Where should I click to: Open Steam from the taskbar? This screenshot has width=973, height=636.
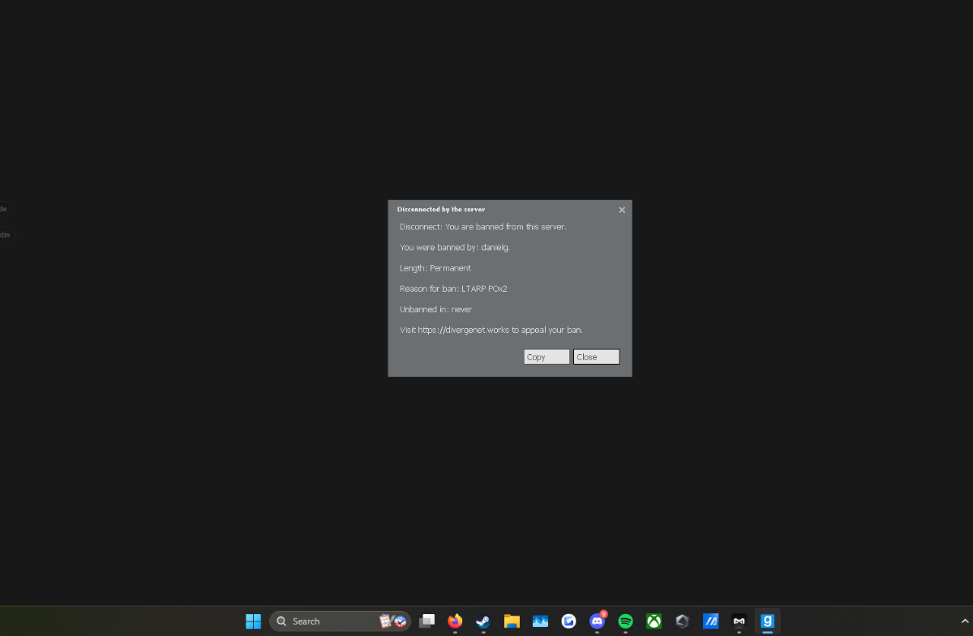[x=483, y=621]
